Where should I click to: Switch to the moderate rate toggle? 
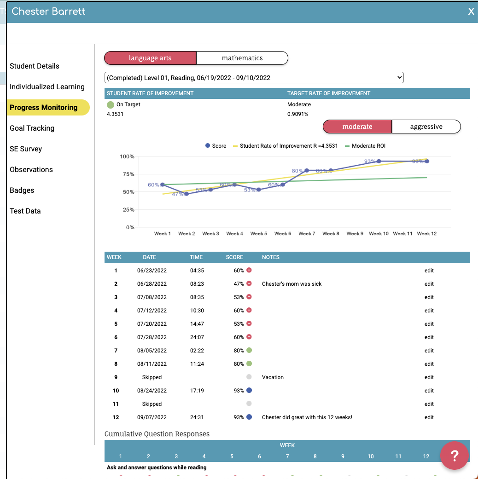tap(357, 126)
